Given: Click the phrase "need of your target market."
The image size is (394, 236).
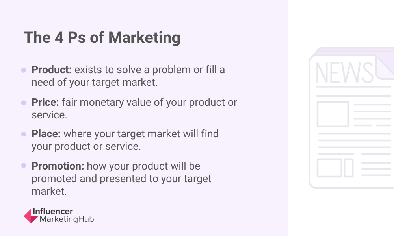Looking at the screenshot, I should pyautogui.click(x=95, y=82).
